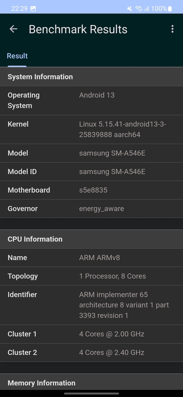183x397 pixels.
Task: Tap the CPU Identifier row
Action: pos(91,305)
